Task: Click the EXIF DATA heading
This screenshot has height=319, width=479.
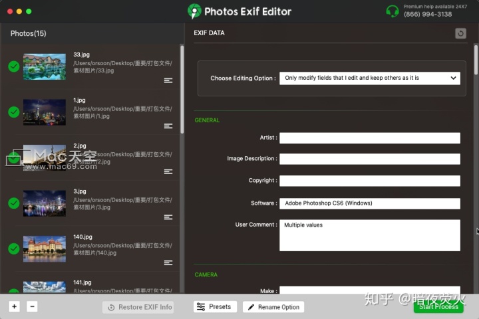Action: pos(210,33)
